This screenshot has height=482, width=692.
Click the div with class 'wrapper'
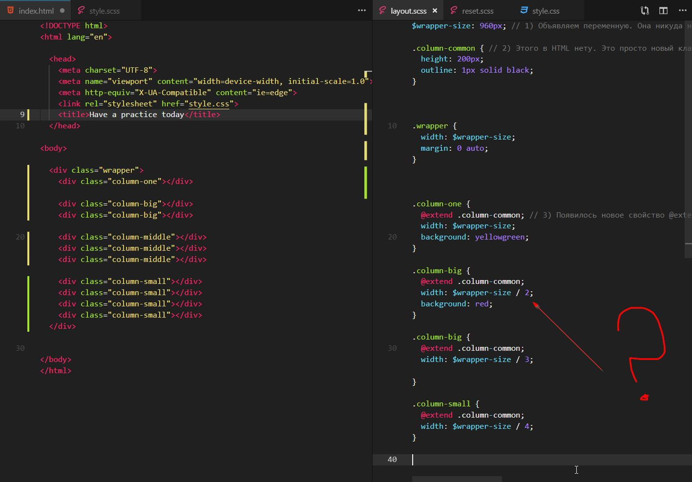point(96,170)
